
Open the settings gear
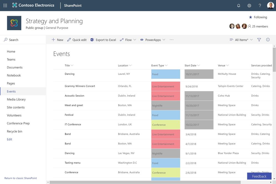pyautogui.click(x=249, y=6)
